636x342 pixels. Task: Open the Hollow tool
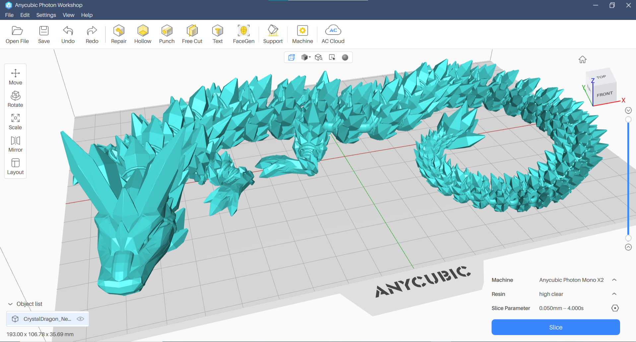pos(143,34)
